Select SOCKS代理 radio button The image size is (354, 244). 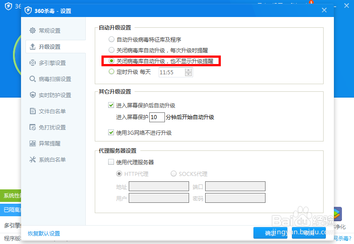pyautogui.click(x=173, y=174)
